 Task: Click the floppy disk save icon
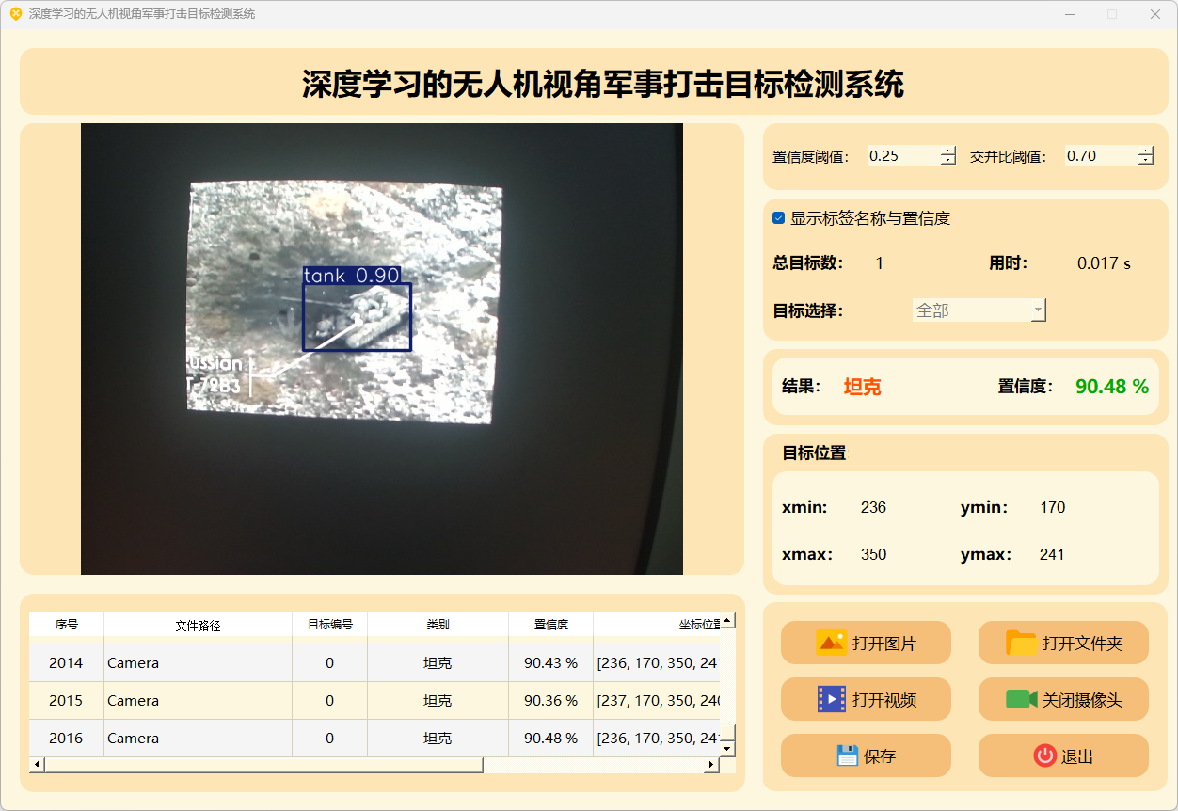847,755
